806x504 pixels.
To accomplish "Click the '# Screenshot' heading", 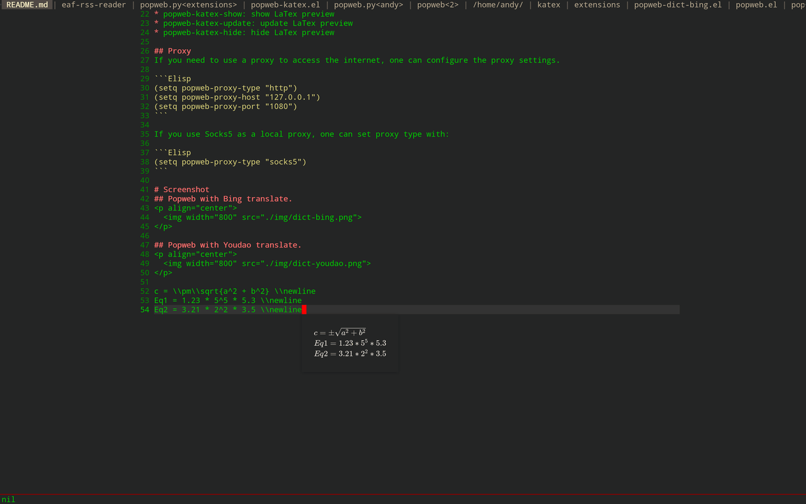I will (182, 190).
